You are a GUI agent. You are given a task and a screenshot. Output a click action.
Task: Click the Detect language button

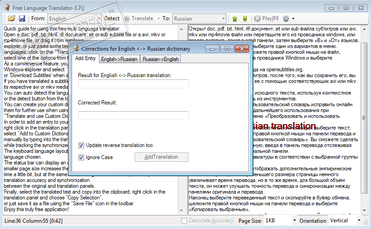112,18
